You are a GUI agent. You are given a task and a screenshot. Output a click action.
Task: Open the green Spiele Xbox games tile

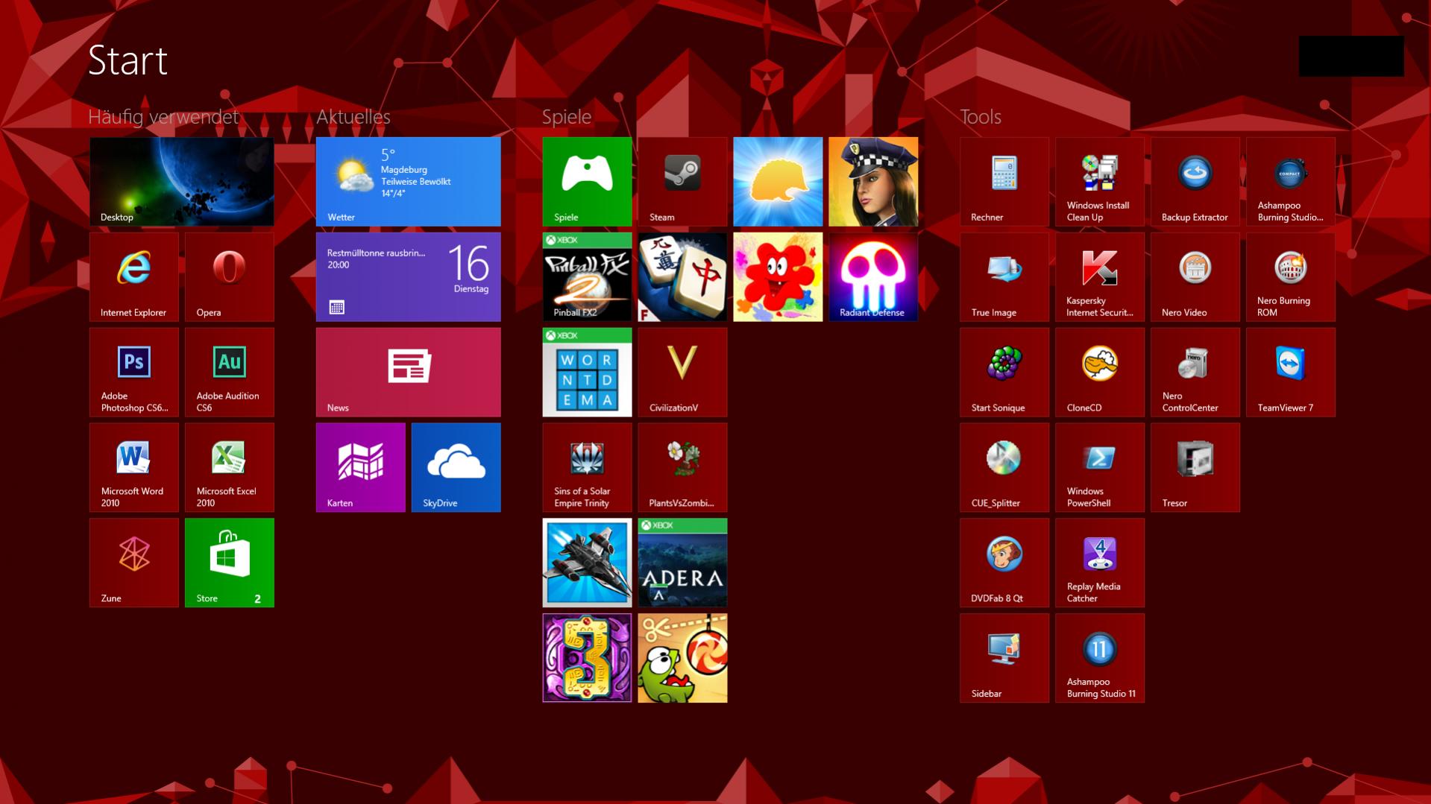[x=588, y=181]
